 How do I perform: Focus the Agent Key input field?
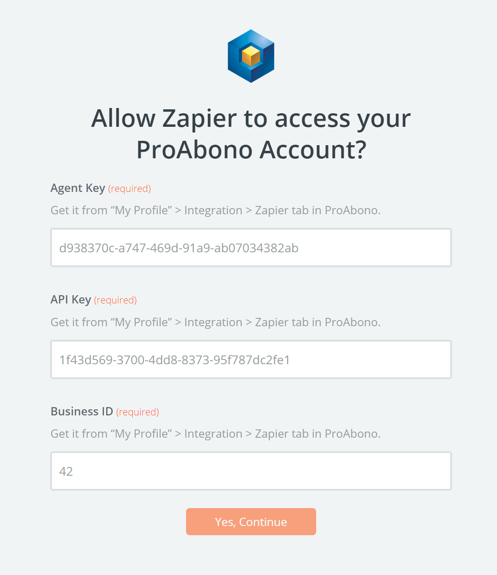[251, 247]
